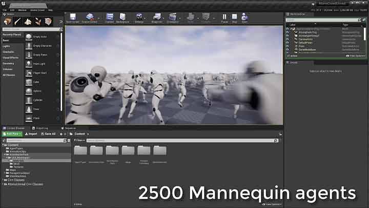Collapse the Content root folder tree
Screen dimensions: 369x208
(3, 145)
